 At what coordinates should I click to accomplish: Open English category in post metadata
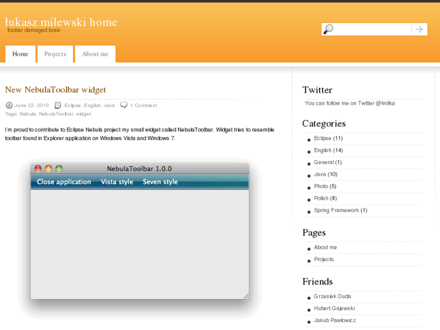(93, 105)
